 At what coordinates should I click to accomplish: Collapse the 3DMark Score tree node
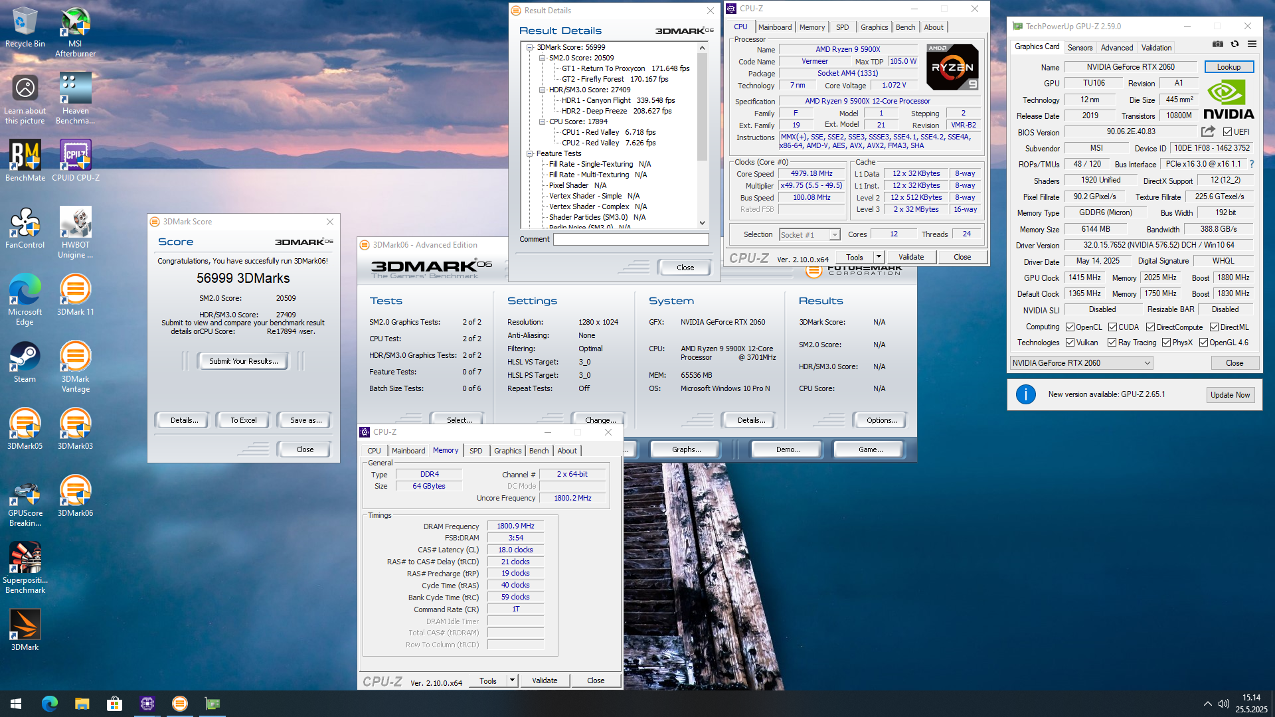(x=530, y=47)
